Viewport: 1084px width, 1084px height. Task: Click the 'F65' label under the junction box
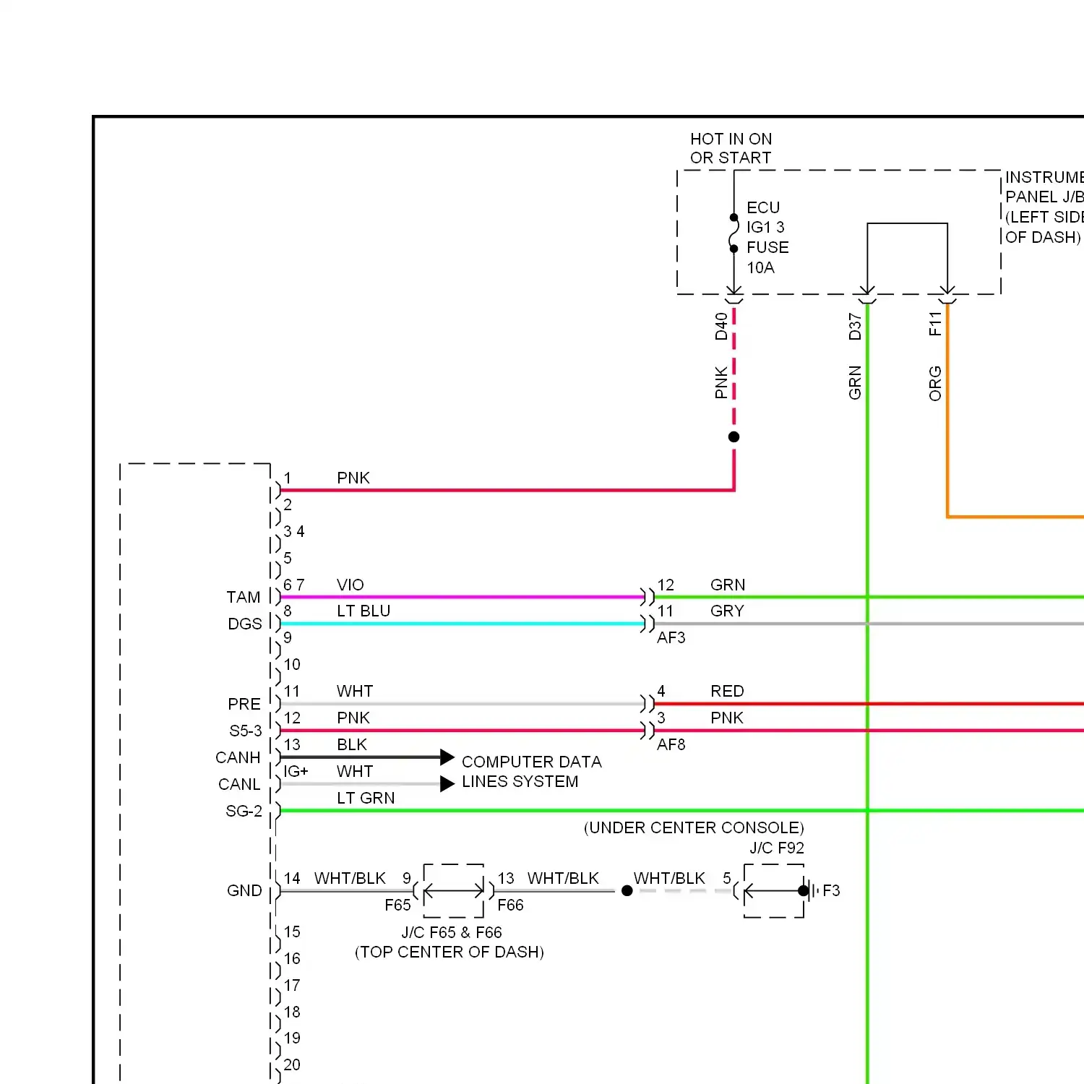[x=397, y=905]
